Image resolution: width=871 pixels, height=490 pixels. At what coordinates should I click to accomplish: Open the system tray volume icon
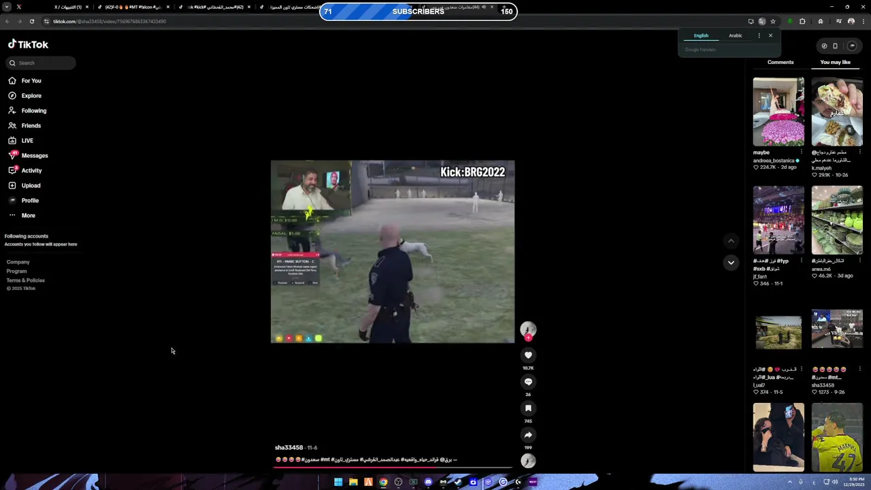click(x=835, y=482)
